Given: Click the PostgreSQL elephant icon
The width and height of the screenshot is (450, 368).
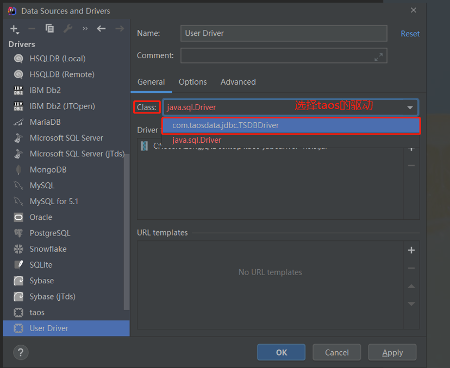Looking at the screenshot, I should coord(18,233).
